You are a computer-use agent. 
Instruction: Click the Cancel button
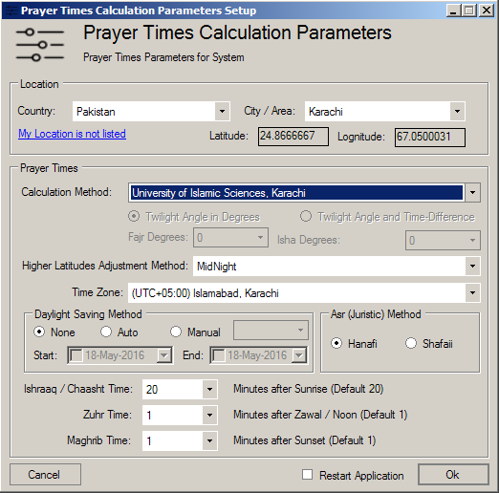coord(45,475)
